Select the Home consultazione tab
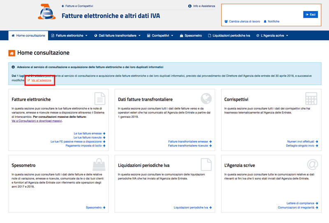Viewport: 329px width, 223px height. point(28,36)
